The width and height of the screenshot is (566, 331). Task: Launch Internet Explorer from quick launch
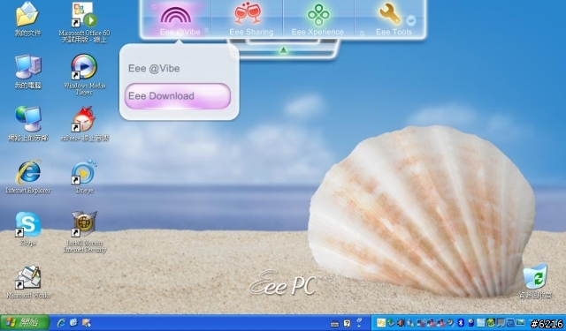point(61,323)
